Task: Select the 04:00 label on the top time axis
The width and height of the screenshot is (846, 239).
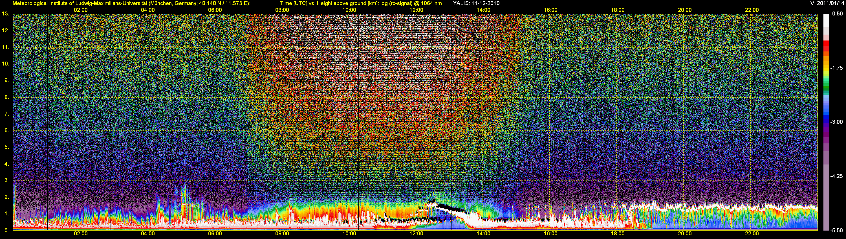Action: tap(148, 10)
